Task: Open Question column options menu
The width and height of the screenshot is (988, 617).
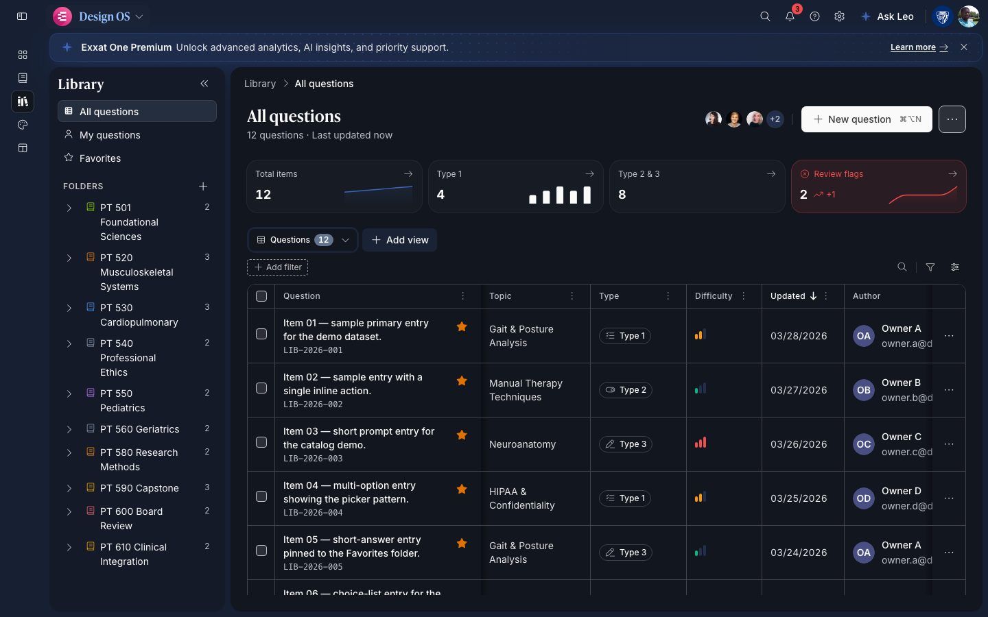Action: point(463,296)
